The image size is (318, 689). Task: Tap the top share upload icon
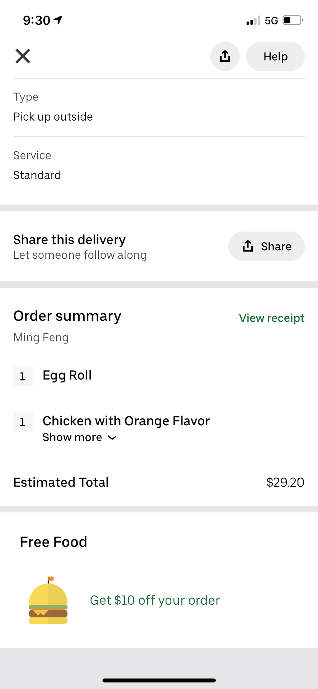point(225,56)
